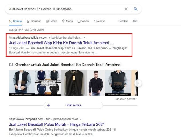Open the Semua search tab
The width and height of the screenshot is (181, 137).
[x=15, y=21]
